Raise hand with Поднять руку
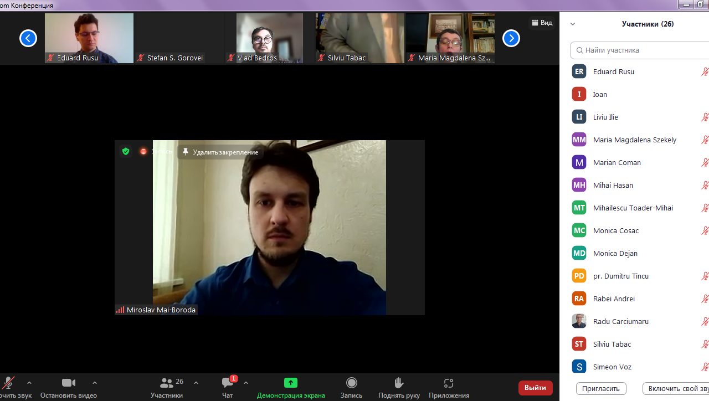 pos(399,383)
